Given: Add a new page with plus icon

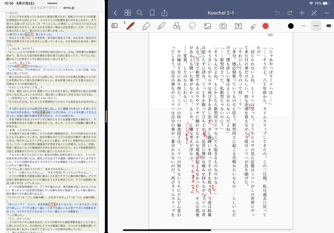Looking at the screenshot, I should [x=302, y=13].
